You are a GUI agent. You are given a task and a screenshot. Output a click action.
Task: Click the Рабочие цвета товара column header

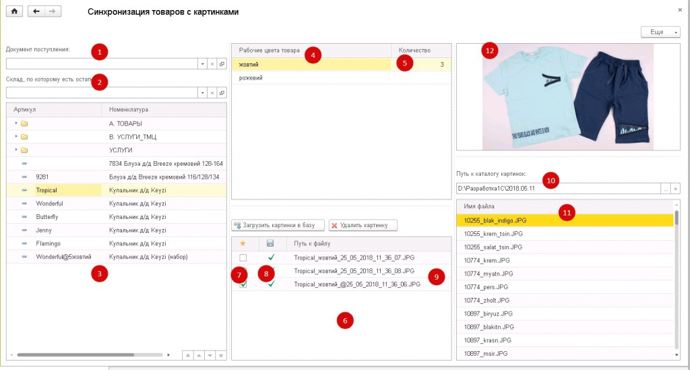[311, 51]
